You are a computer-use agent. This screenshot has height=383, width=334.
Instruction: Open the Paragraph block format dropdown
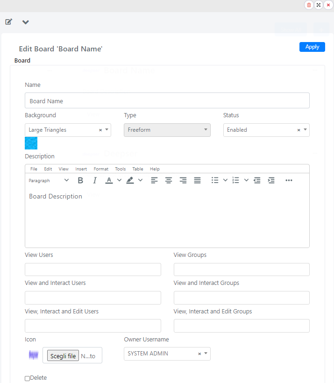(49, 180)
